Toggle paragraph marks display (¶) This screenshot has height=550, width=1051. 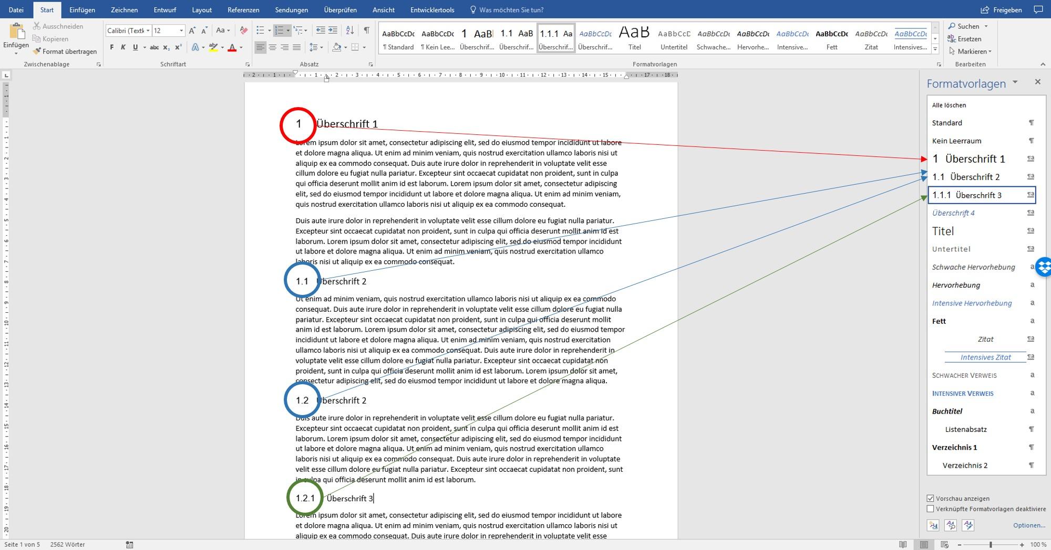[x=366, y=30]
